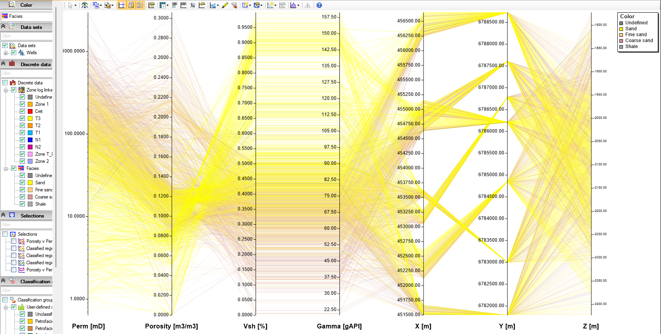661x334 pixels.
Task: Open the pointer tool dropdown arrow
Action: (75, 6)
